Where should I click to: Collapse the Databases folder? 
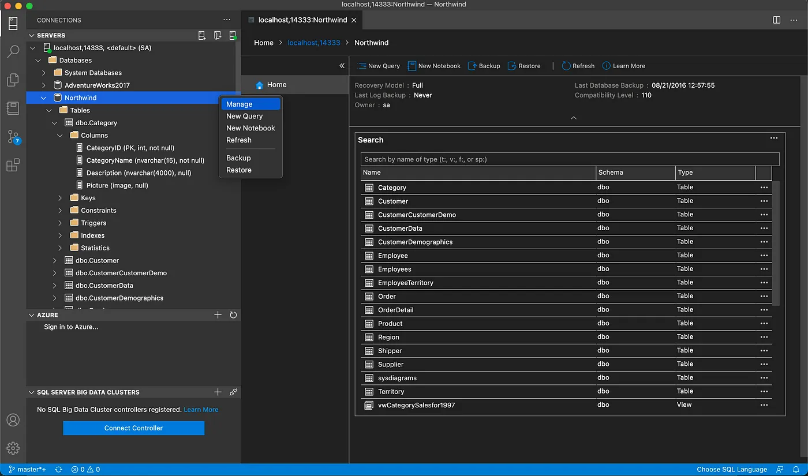(38, 60)
